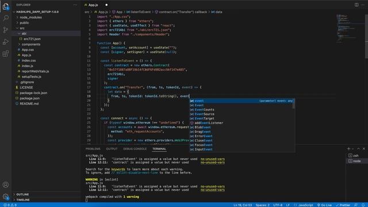Expand the node_modules folder
This screenshot has height=207, width=368.
[x=30, y=17]
